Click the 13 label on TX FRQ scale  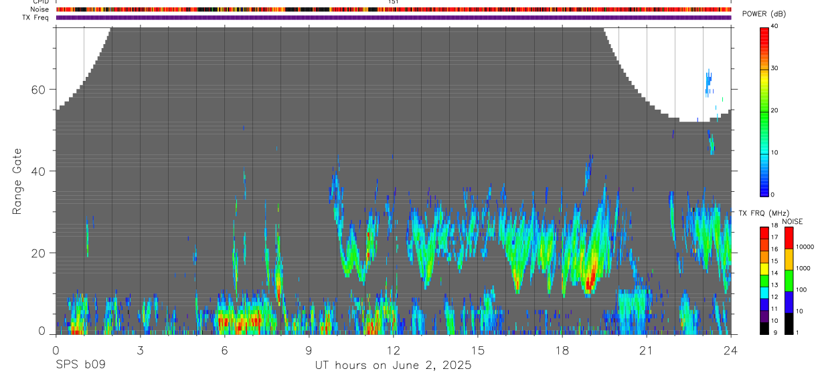click(774, 285)
